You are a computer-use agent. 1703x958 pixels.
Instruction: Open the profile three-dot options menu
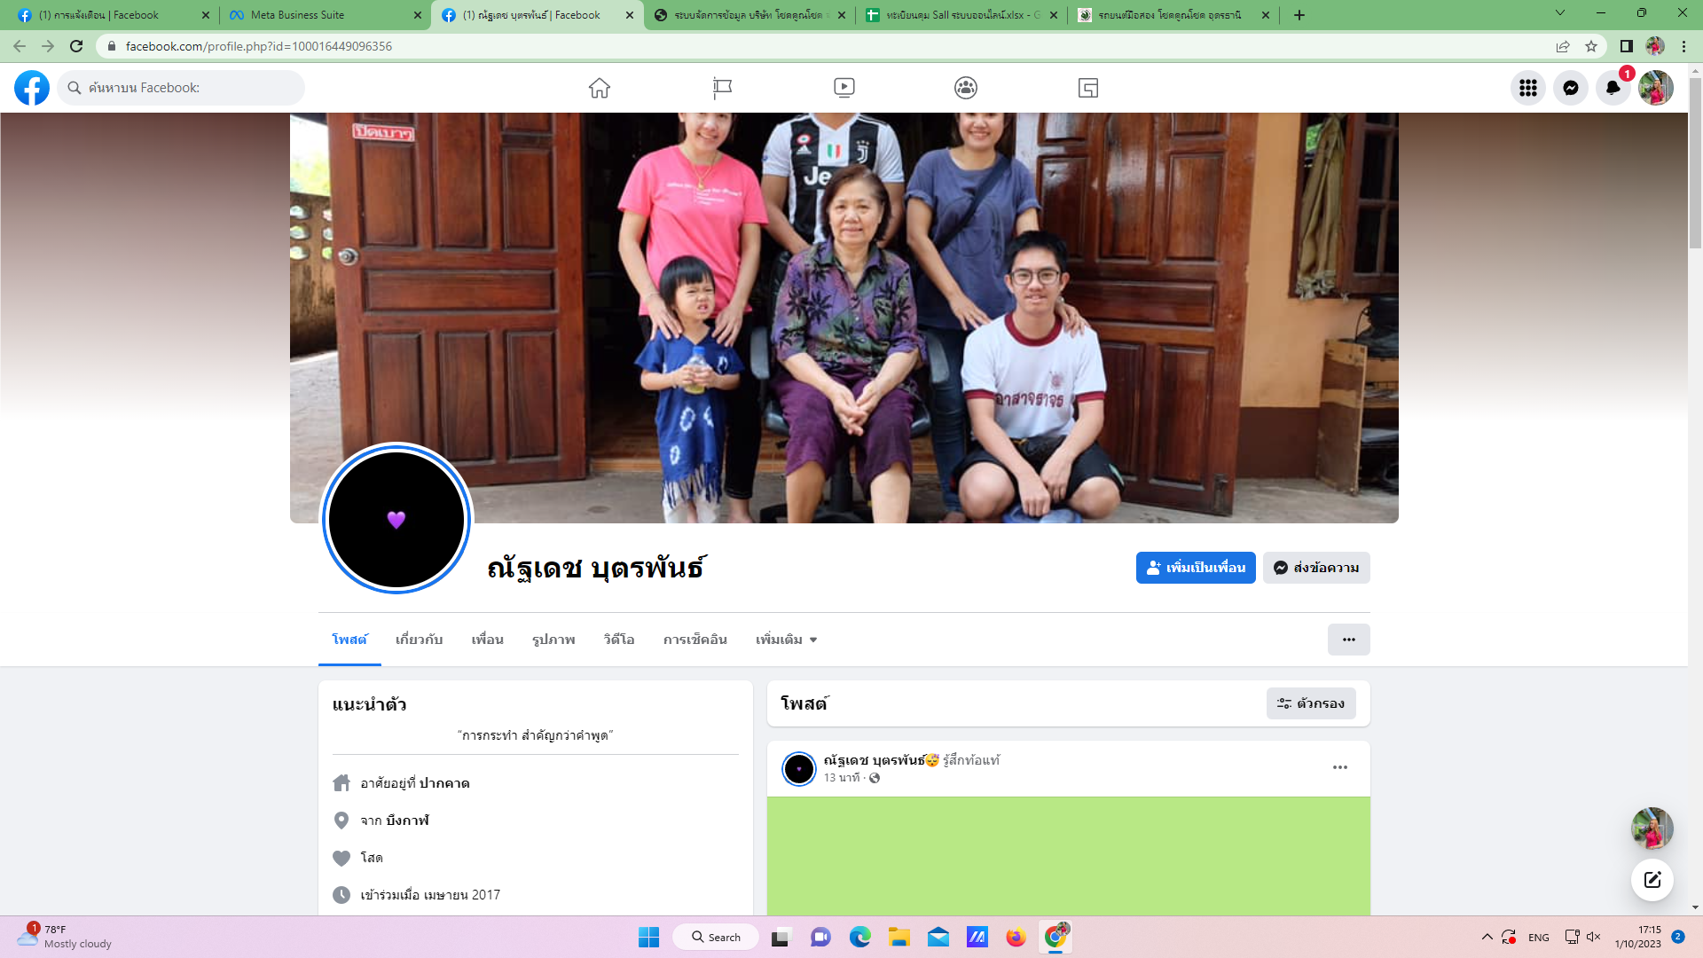click(1348, 640)
